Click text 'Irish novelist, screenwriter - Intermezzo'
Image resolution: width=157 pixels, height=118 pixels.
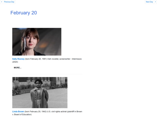click(65, 59)
